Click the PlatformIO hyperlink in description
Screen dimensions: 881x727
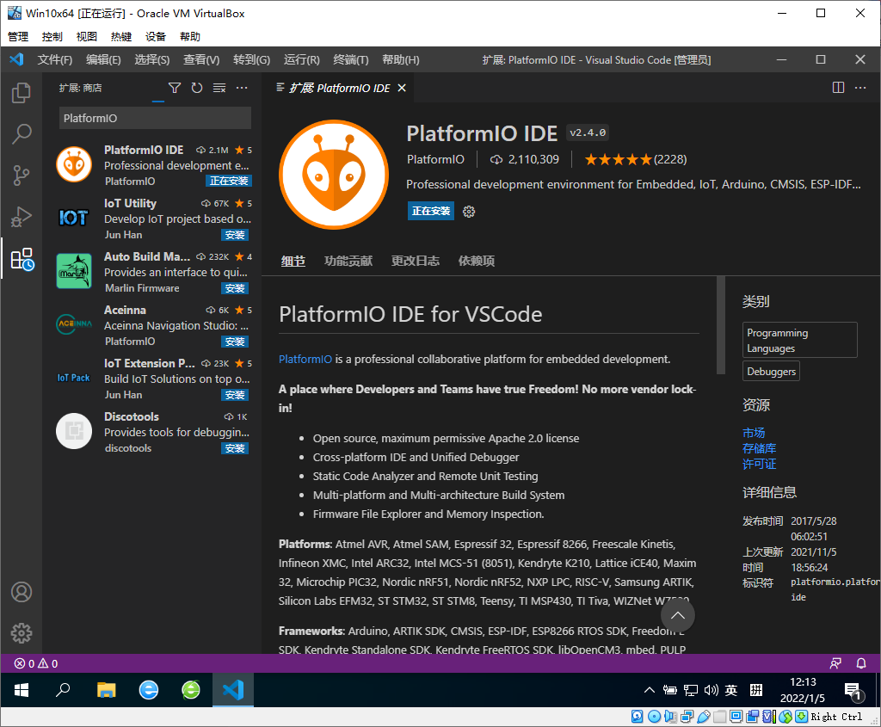305,359
